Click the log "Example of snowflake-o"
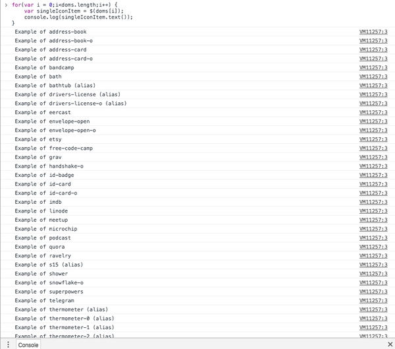Screen dimensions: 395x349 [49, 282]
